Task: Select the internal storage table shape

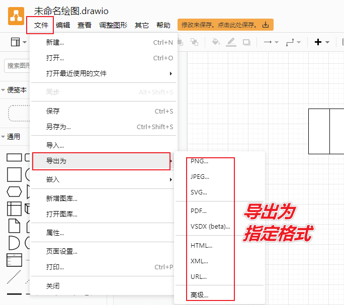Action: click(x=14, y=209)
